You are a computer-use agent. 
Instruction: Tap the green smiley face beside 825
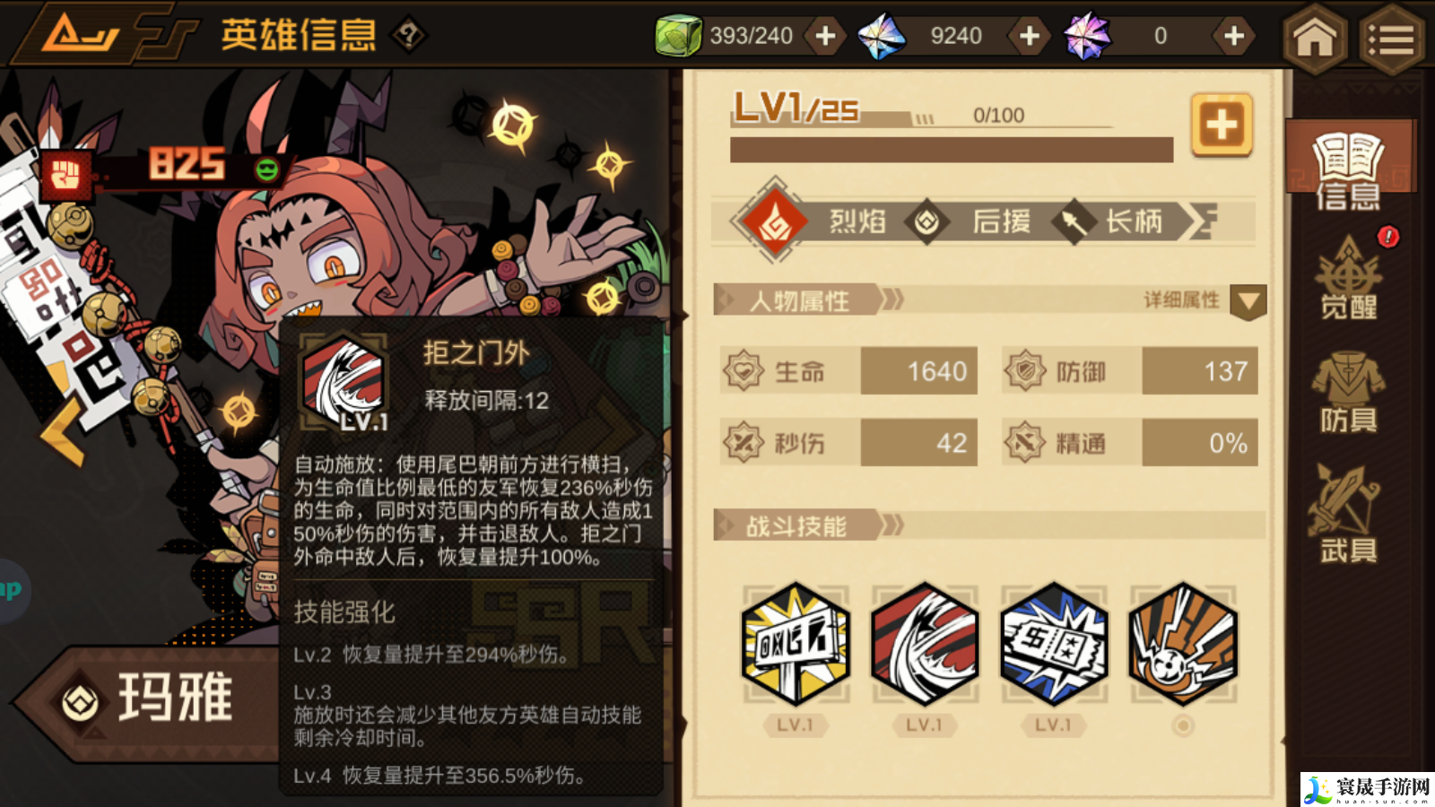267,169
